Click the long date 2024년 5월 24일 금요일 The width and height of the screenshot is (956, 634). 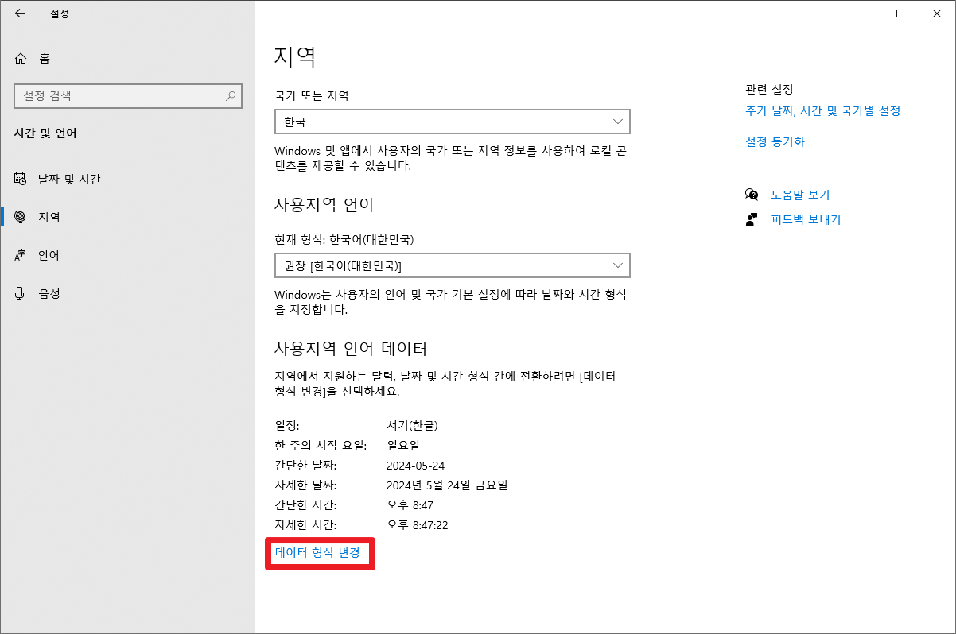[x=447, y=485]
